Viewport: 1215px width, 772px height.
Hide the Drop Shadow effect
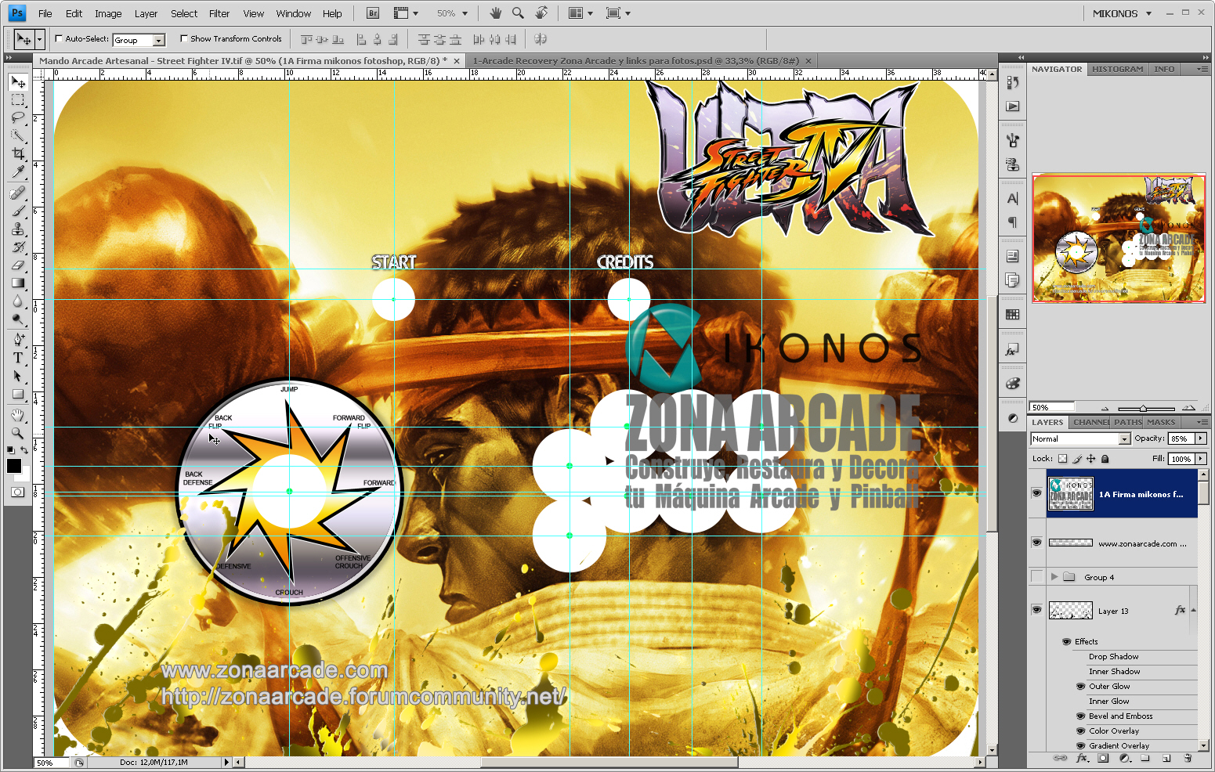(1081, 656)
